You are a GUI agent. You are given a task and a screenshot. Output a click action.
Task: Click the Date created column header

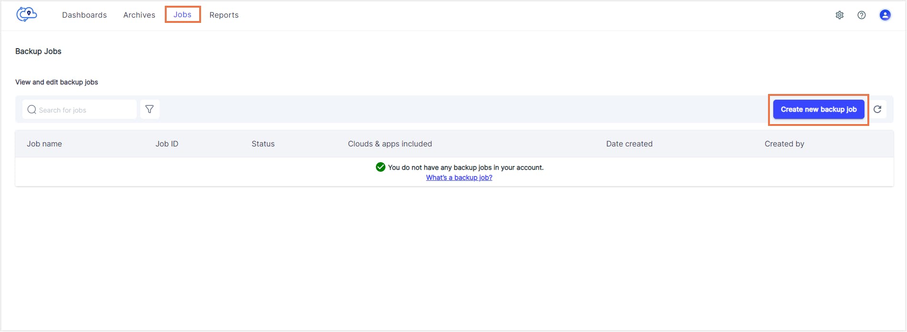click(629, 144)
